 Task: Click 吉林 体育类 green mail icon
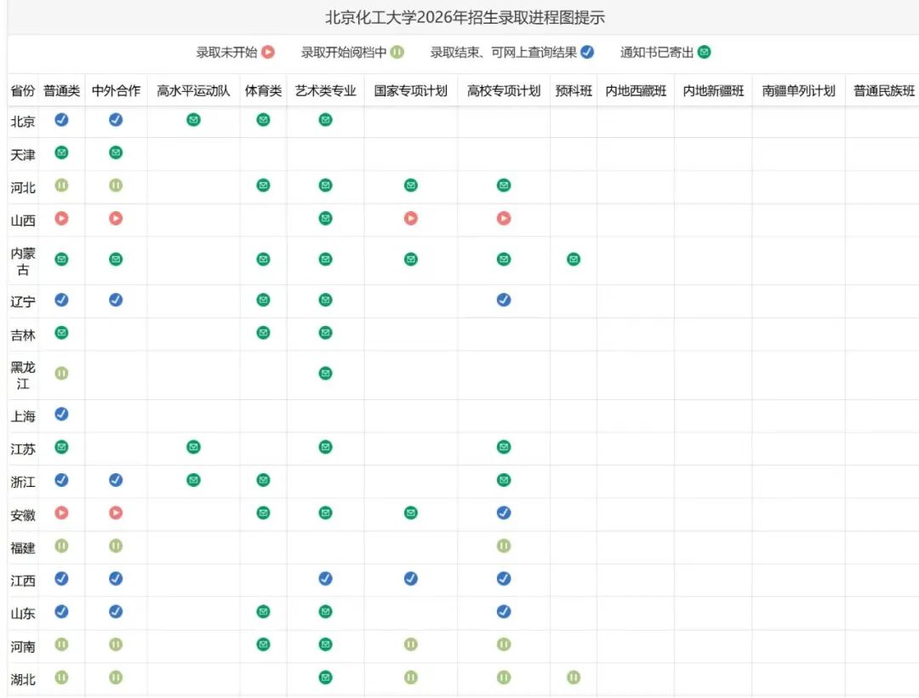pyautogui.click(x=263, y=332)
